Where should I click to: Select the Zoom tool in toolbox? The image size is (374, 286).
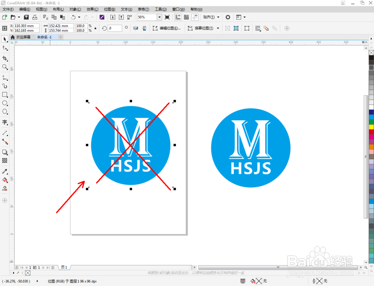coord(5,67)
